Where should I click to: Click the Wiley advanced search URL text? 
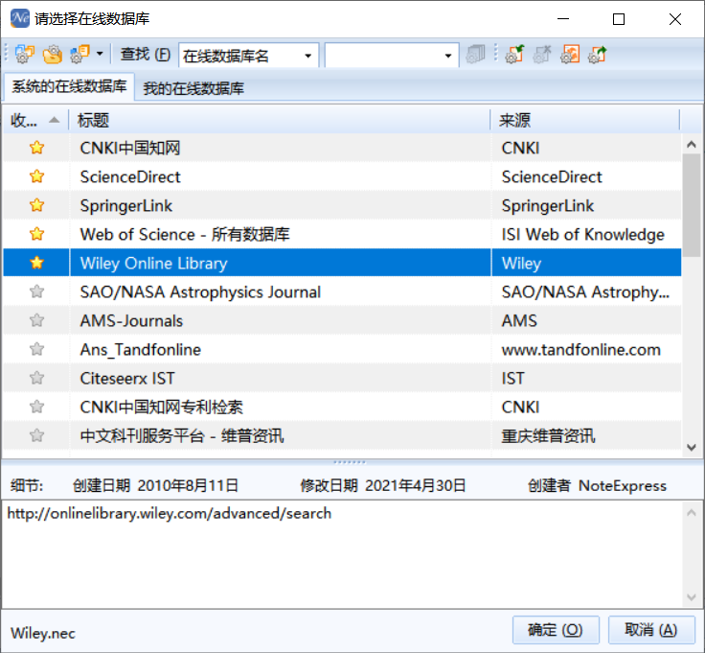point(169,514)
